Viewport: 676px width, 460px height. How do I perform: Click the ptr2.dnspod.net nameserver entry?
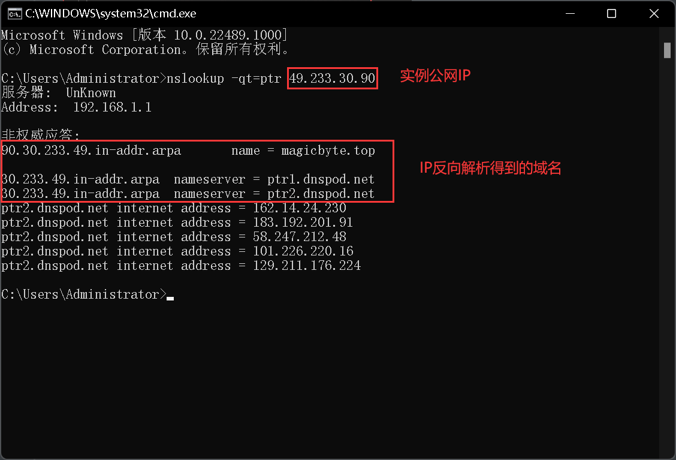321,194
